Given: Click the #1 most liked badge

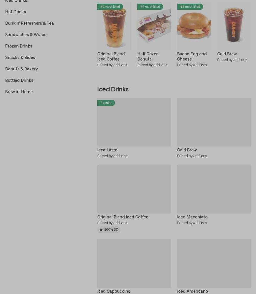Looking at the screenshot, I should coord(110,7).
